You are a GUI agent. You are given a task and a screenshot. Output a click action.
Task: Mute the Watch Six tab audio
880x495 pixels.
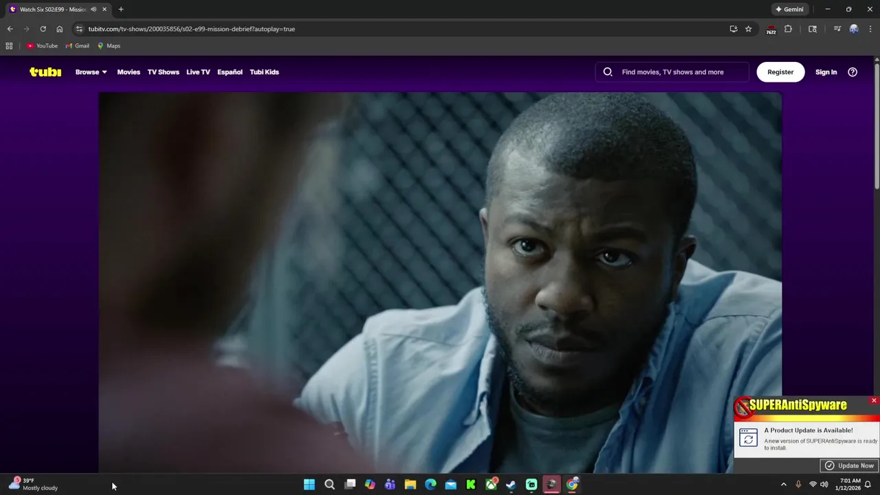[93, 10]
